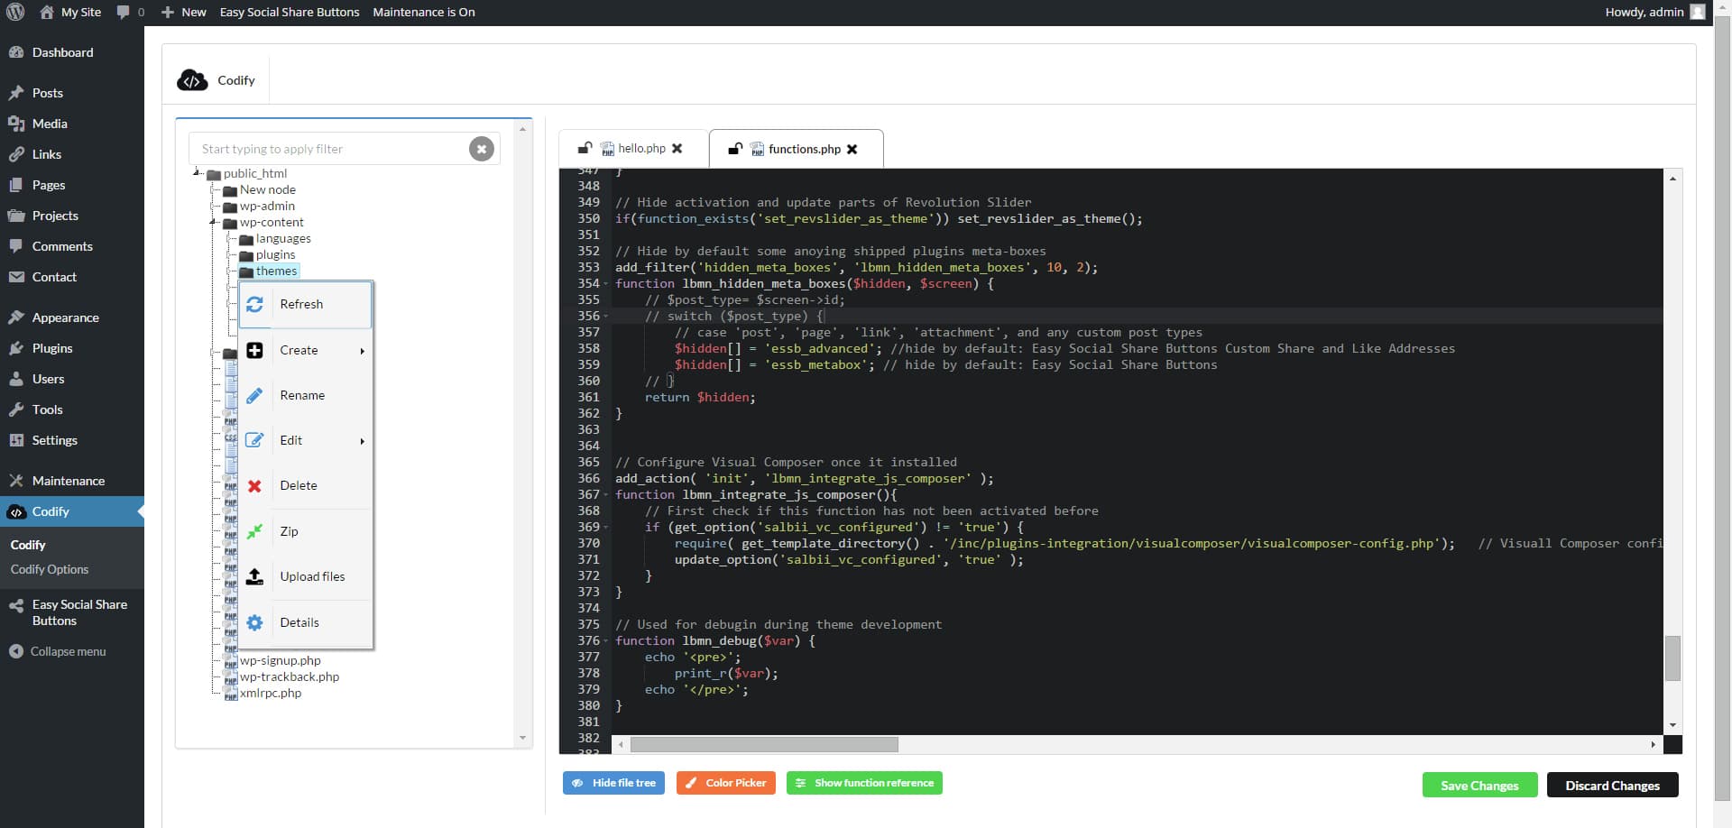The image size is (1732, 828).
Task: Click the WordPress logo in admin bar
Action: coord(15,12)
